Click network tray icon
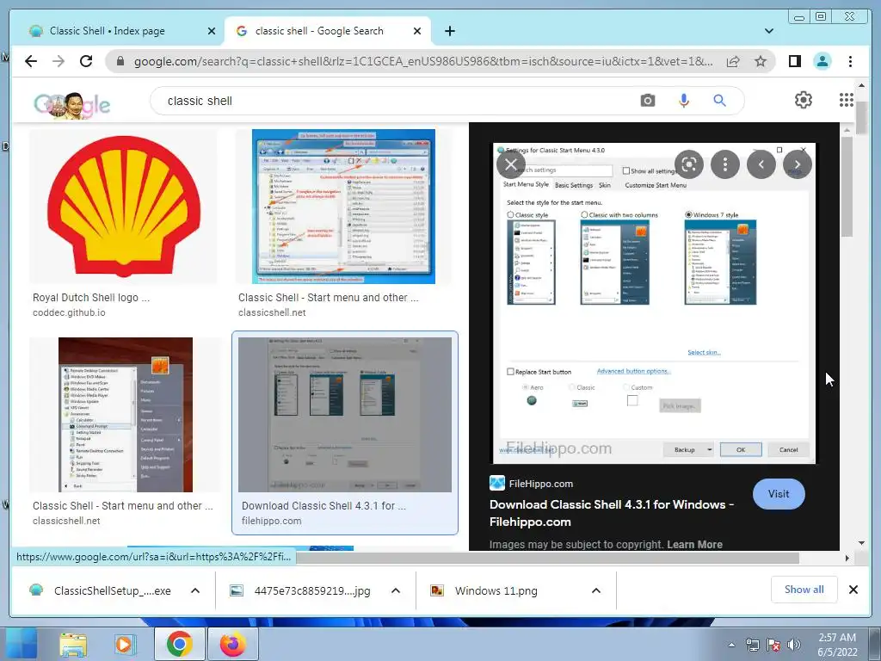Viewport: 881px width, 661px height. pyautogui.click(x=752, y=645)
